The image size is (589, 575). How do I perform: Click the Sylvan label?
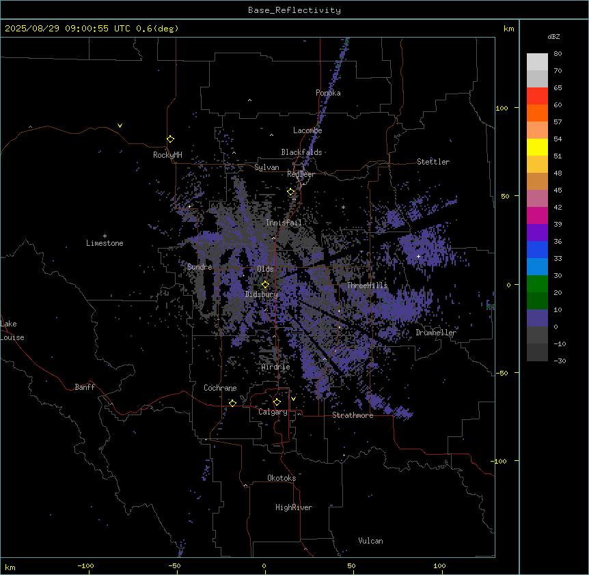pos(266,167)
